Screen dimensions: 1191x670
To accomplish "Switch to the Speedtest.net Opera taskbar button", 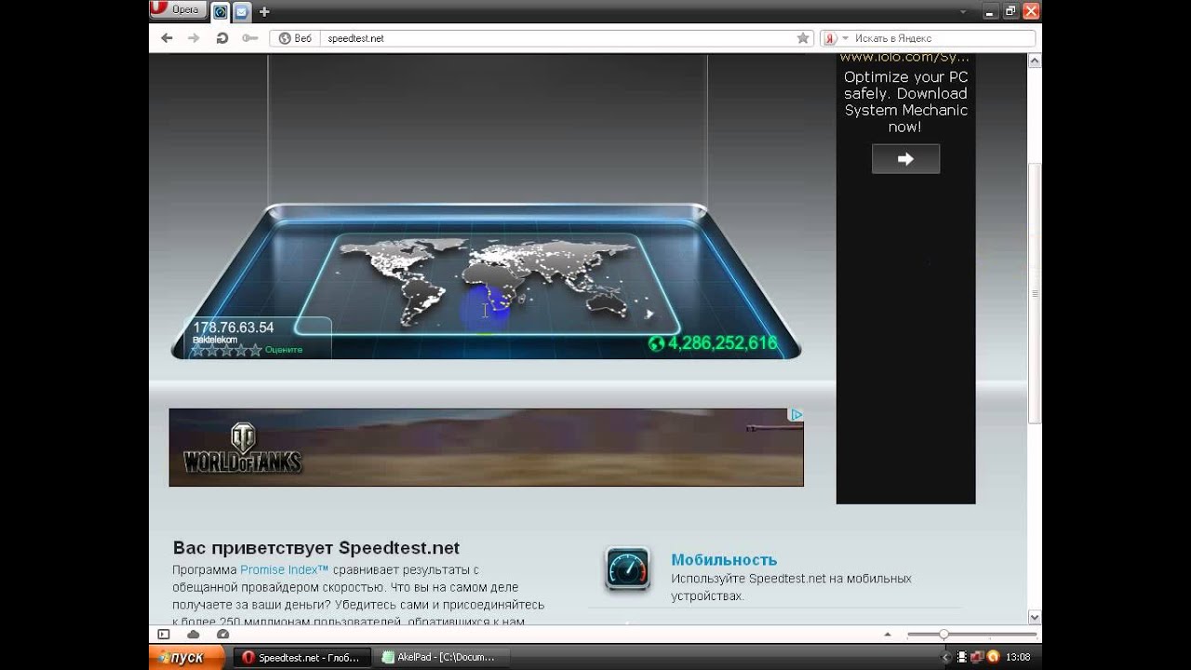I will (x=301, y=657).
